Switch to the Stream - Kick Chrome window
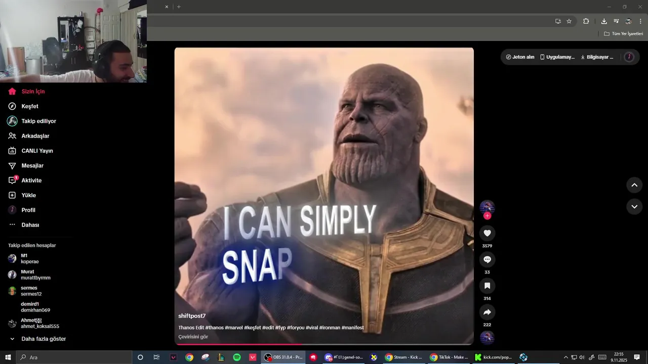 coord(404,357)
